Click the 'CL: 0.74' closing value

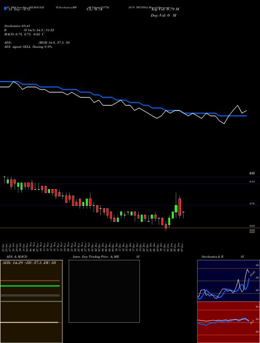click(x=95, y=9)
